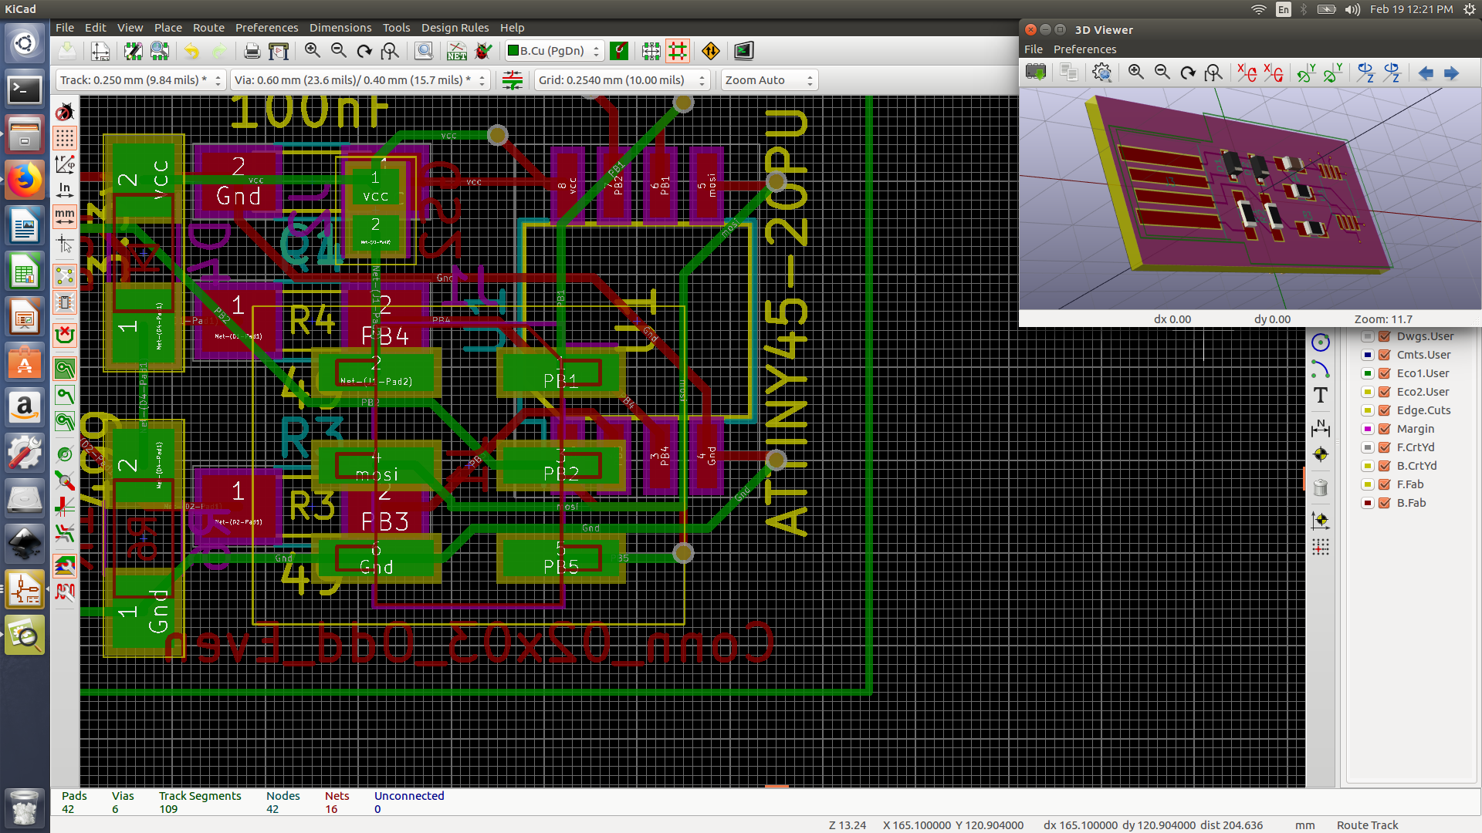Zoom in within the 3D Viewer
1482x833 pixels.
pos(1136,73)
